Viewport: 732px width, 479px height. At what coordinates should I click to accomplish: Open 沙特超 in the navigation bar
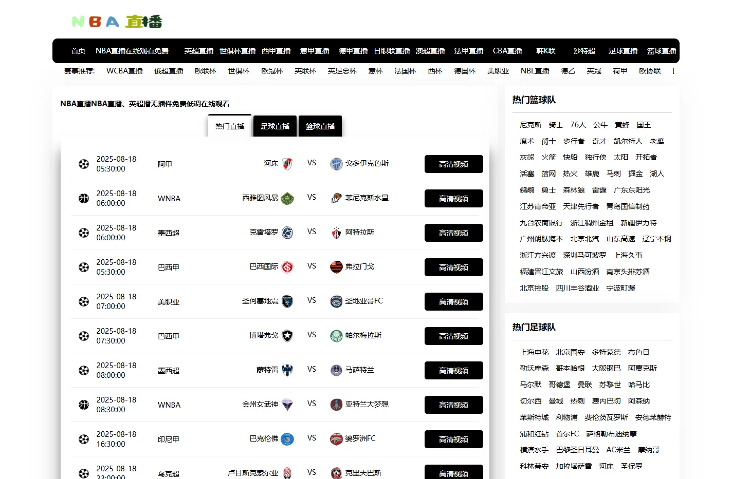click(584, 51)
